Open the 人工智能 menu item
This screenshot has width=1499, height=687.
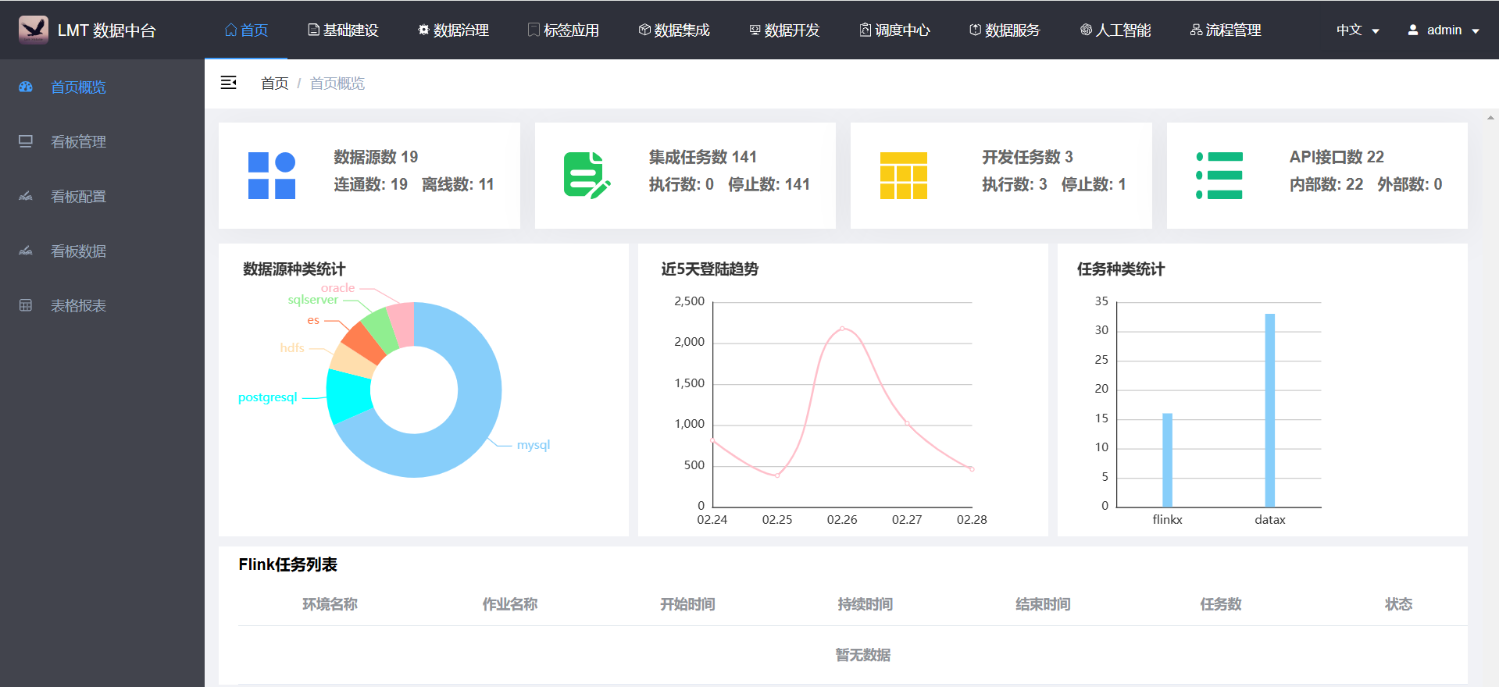pos(1115,30)
